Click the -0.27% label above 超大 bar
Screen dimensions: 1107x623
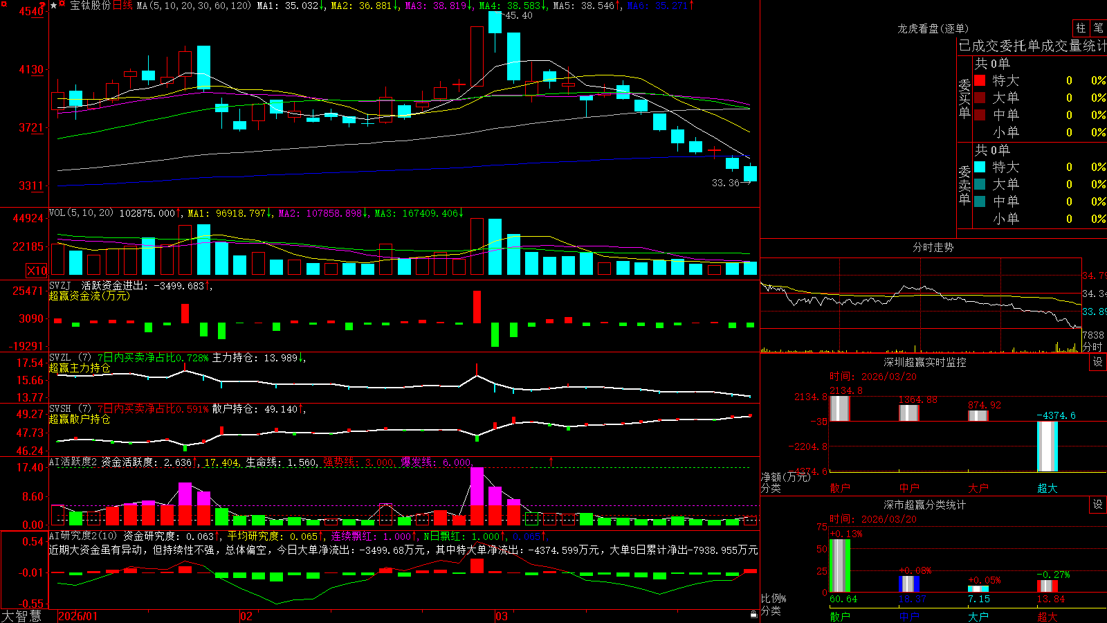pos(1053,575)
